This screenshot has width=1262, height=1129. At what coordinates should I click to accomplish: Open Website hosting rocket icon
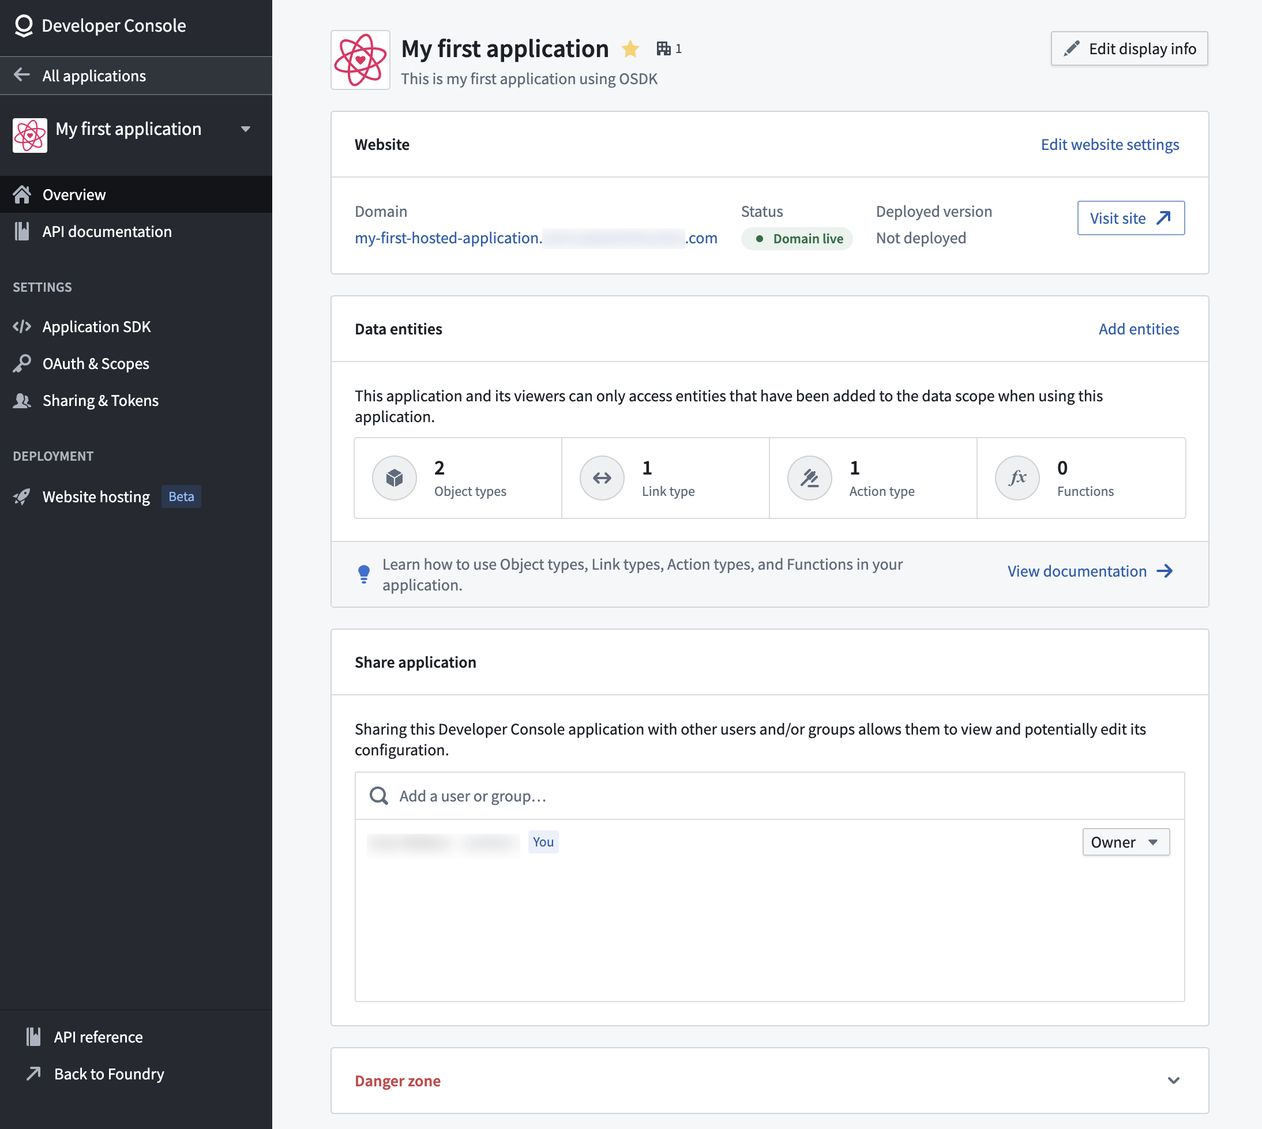pyautogui.click(x=22, y=496)
